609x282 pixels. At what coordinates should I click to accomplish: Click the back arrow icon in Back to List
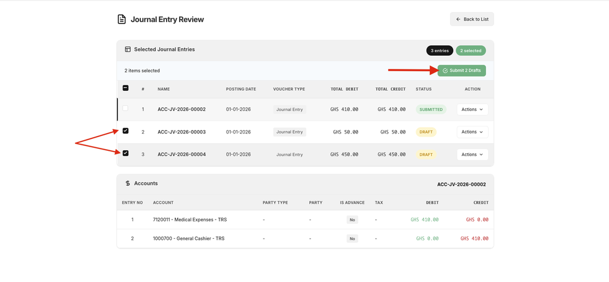(458, 19)
